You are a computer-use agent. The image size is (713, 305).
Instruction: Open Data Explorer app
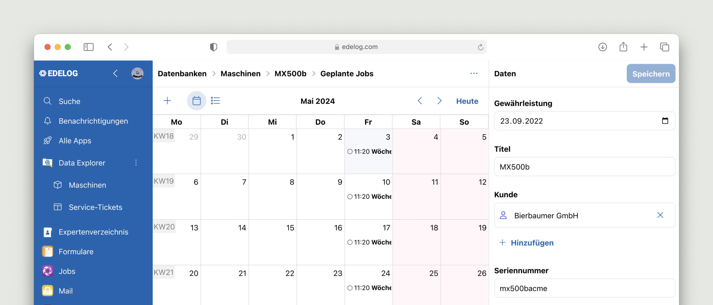(x=82, y=163)
